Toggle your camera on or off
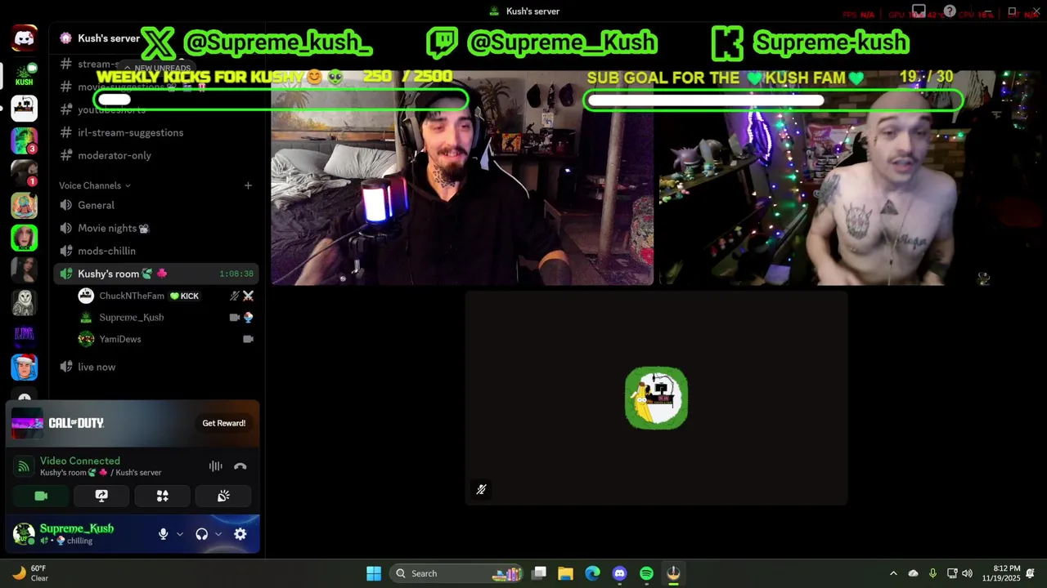Viewport: 1047px width, 588px height. [x=41, y=496]
